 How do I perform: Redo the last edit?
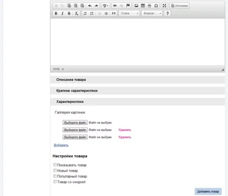coord(96,6)
